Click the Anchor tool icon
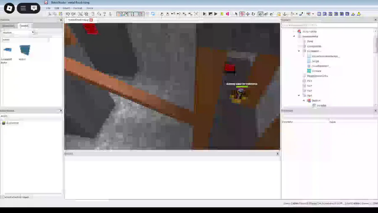378x213 pixels. click(285, 14)
